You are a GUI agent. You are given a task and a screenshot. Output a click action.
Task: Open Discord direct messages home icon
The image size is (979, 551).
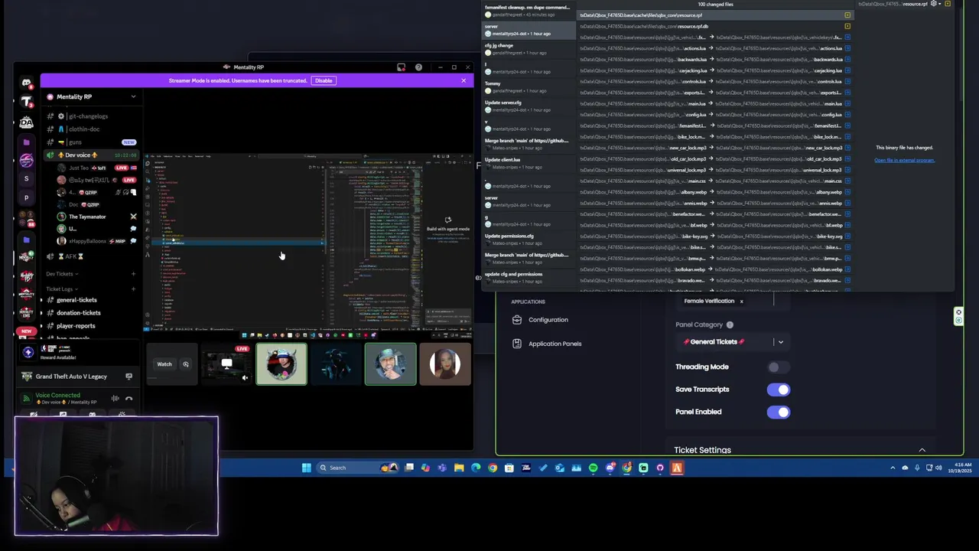27,83
